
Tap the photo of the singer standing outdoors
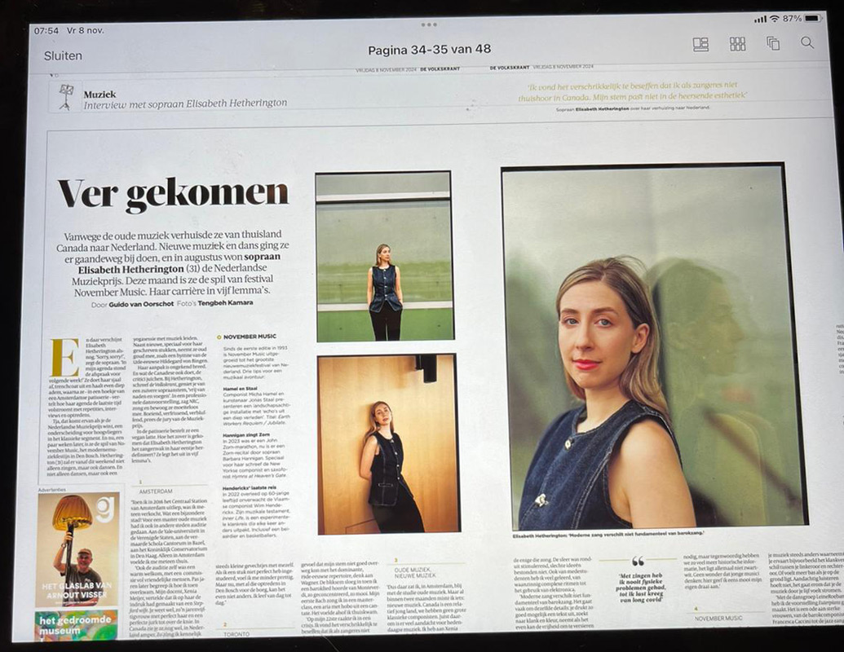point(384,257)
